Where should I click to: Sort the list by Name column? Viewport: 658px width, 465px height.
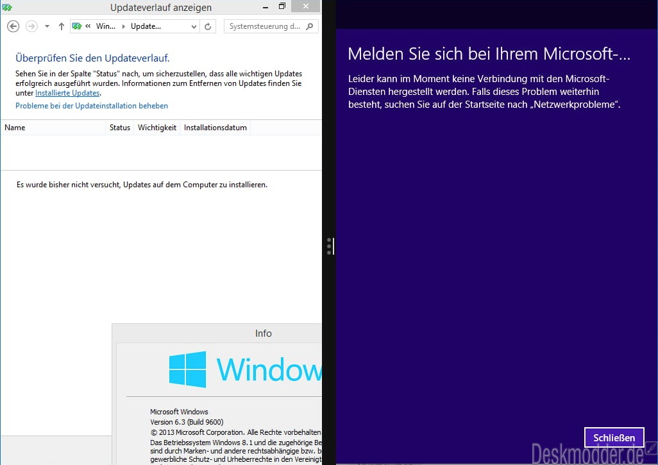click(x=53, y=128)
